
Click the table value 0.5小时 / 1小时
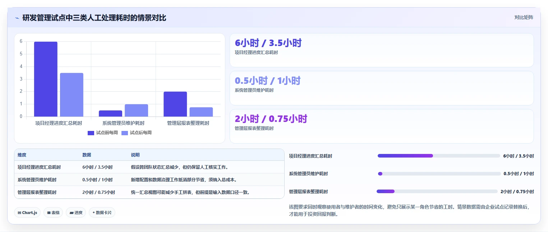click(97, 180)
